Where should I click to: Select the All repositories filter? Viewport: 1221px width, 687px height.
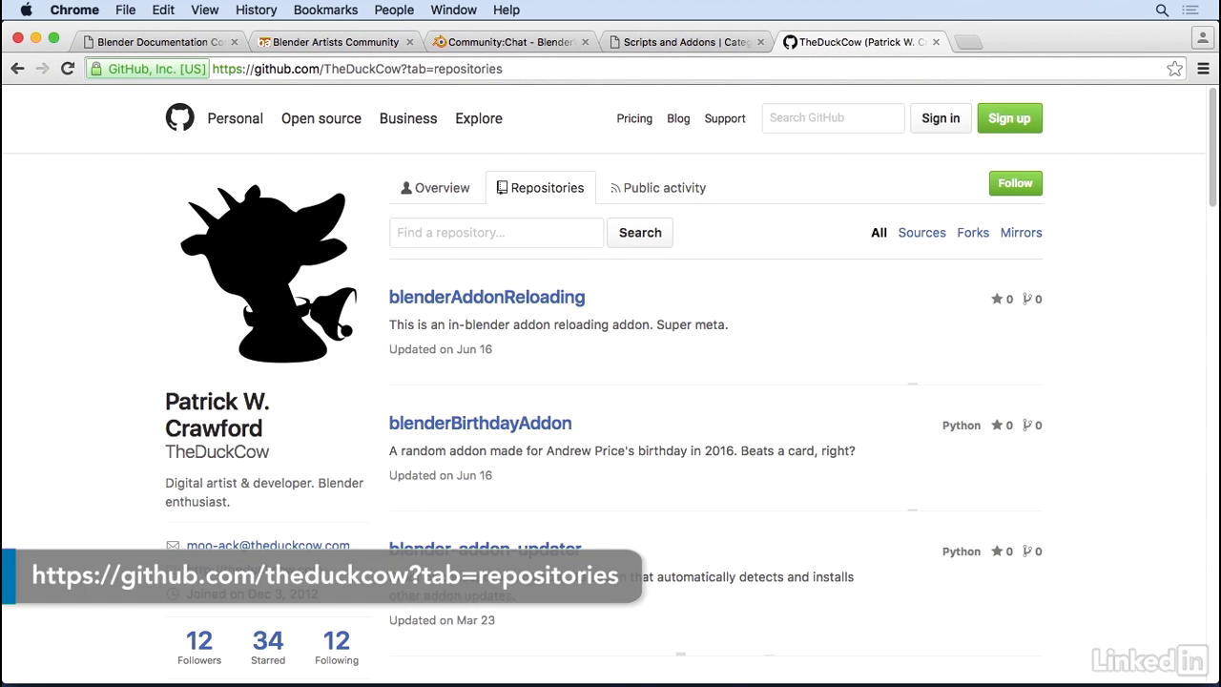pyautogui.click(x=879, y=233)
